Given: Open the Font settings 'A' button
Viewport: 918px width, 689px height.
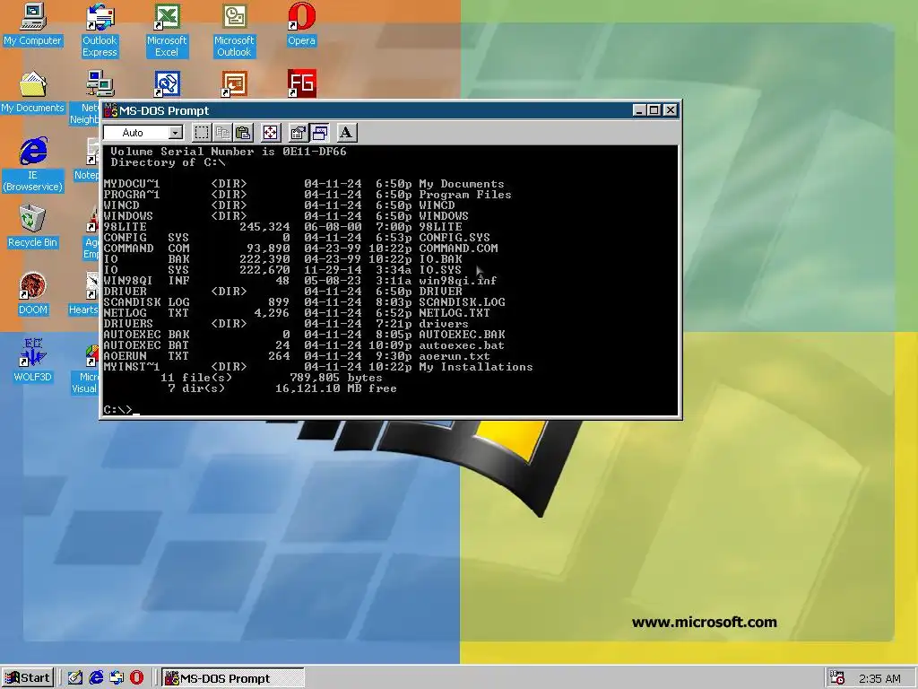Looking at the screenshot, I should tap(346, 133).
